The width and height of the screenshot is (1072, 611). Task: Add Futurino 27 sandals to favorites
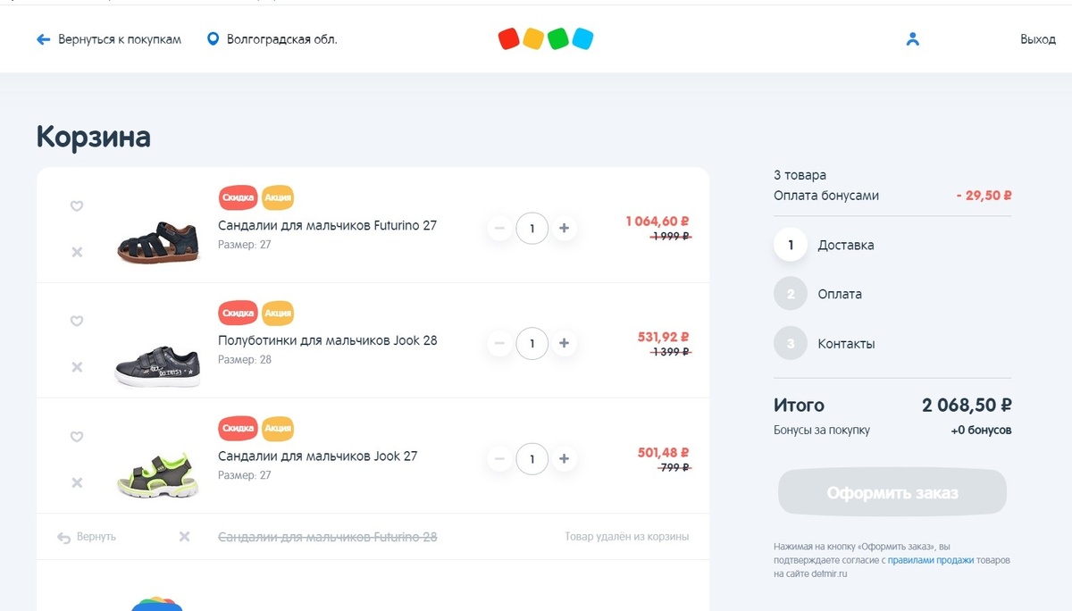point(77,206)
